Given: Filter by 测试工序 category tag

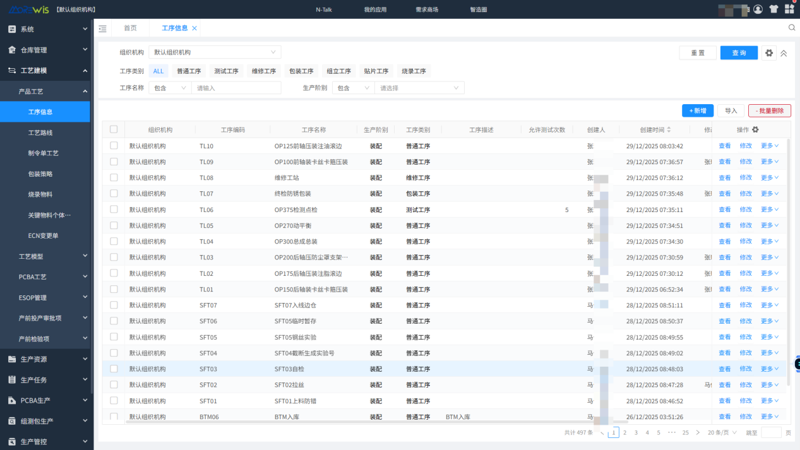Looking at the screenshot, I should pos(226,71).
